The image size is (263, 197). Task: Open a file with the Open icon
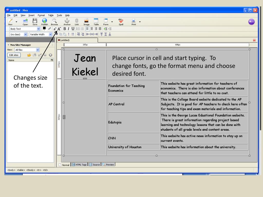pyautogui.click(x=25, y=22)
